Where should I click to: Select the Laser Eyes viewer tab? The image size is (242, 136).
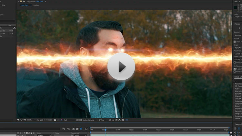pyautogui.click(x=25, y=5)
